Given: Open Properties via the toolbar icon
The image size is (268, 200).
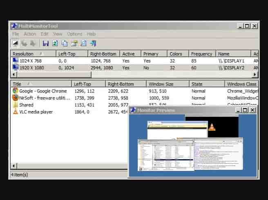Looking at the screenshot, I should (x=74, y=43).
